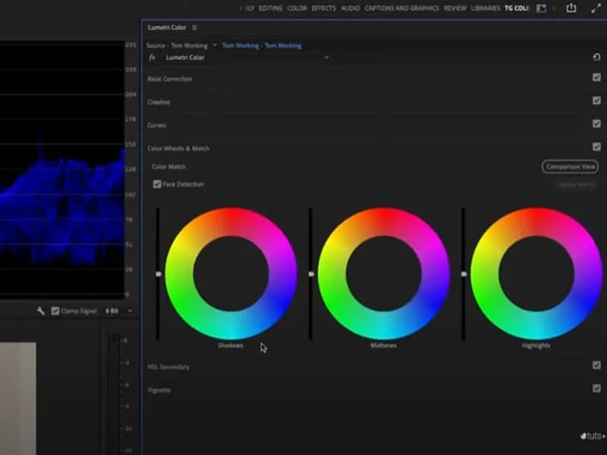The width and height of the screenshot is (607, 455).
Task: Open the Lumetri Color effect dropdown
Action: (326, 58)
